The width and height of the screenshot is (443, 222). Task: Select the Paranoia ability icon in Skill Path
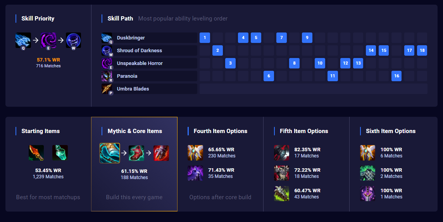click(x=107, y=76)
